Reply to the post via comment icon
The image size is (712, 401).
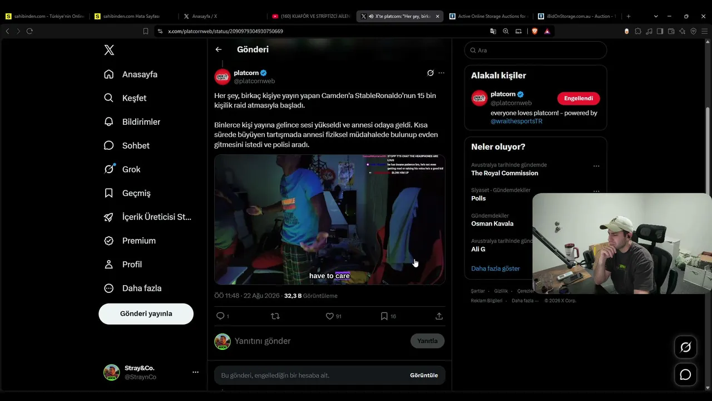coord(220,316)
